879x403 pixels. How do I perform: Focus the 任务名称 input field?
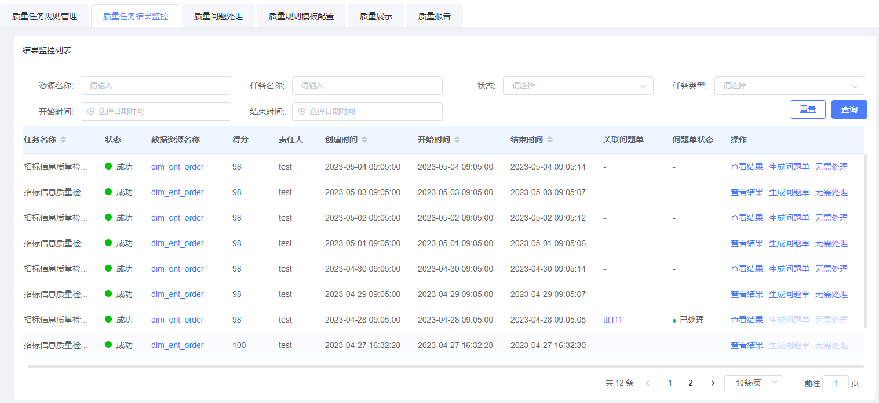coord(367,86)
